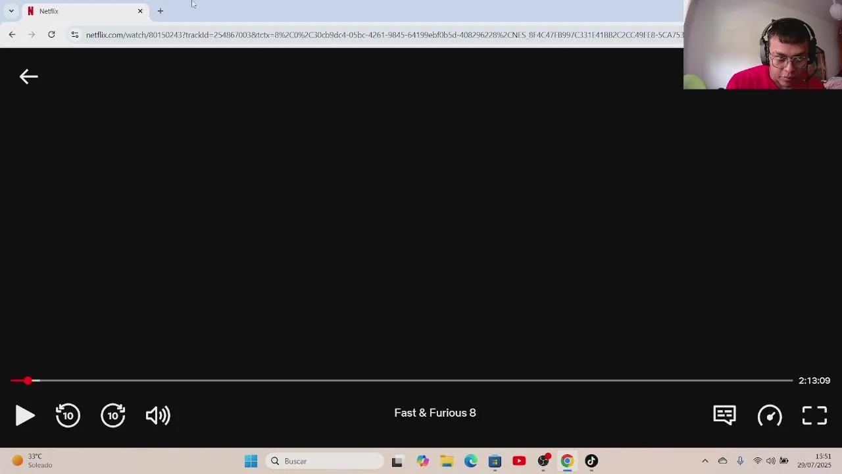Screen dimensions: 842x474
Task: Play the Fast & Furious 8 video
Action: click(x=25, y=415)
